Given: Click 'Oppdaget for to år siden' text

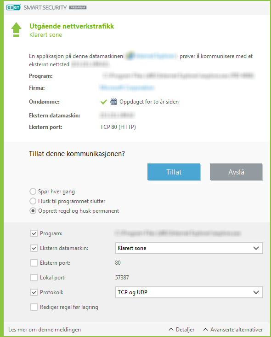Looking at the screenshot, I should point(149,102).
